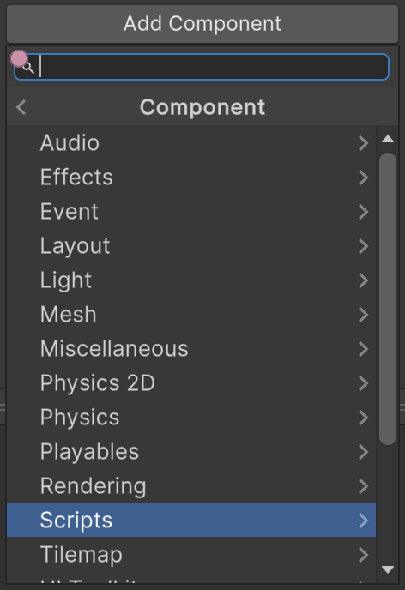Open the Event category arrow

click(x=363, y=212)
